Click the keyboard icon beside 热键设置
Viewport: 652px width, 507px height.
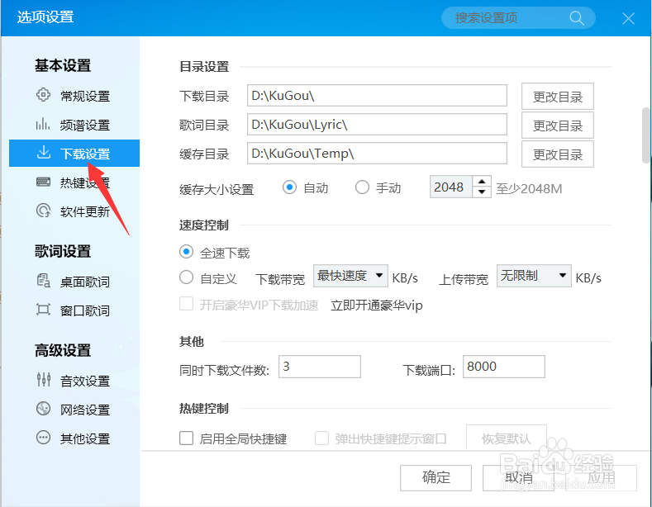(43, 182)
